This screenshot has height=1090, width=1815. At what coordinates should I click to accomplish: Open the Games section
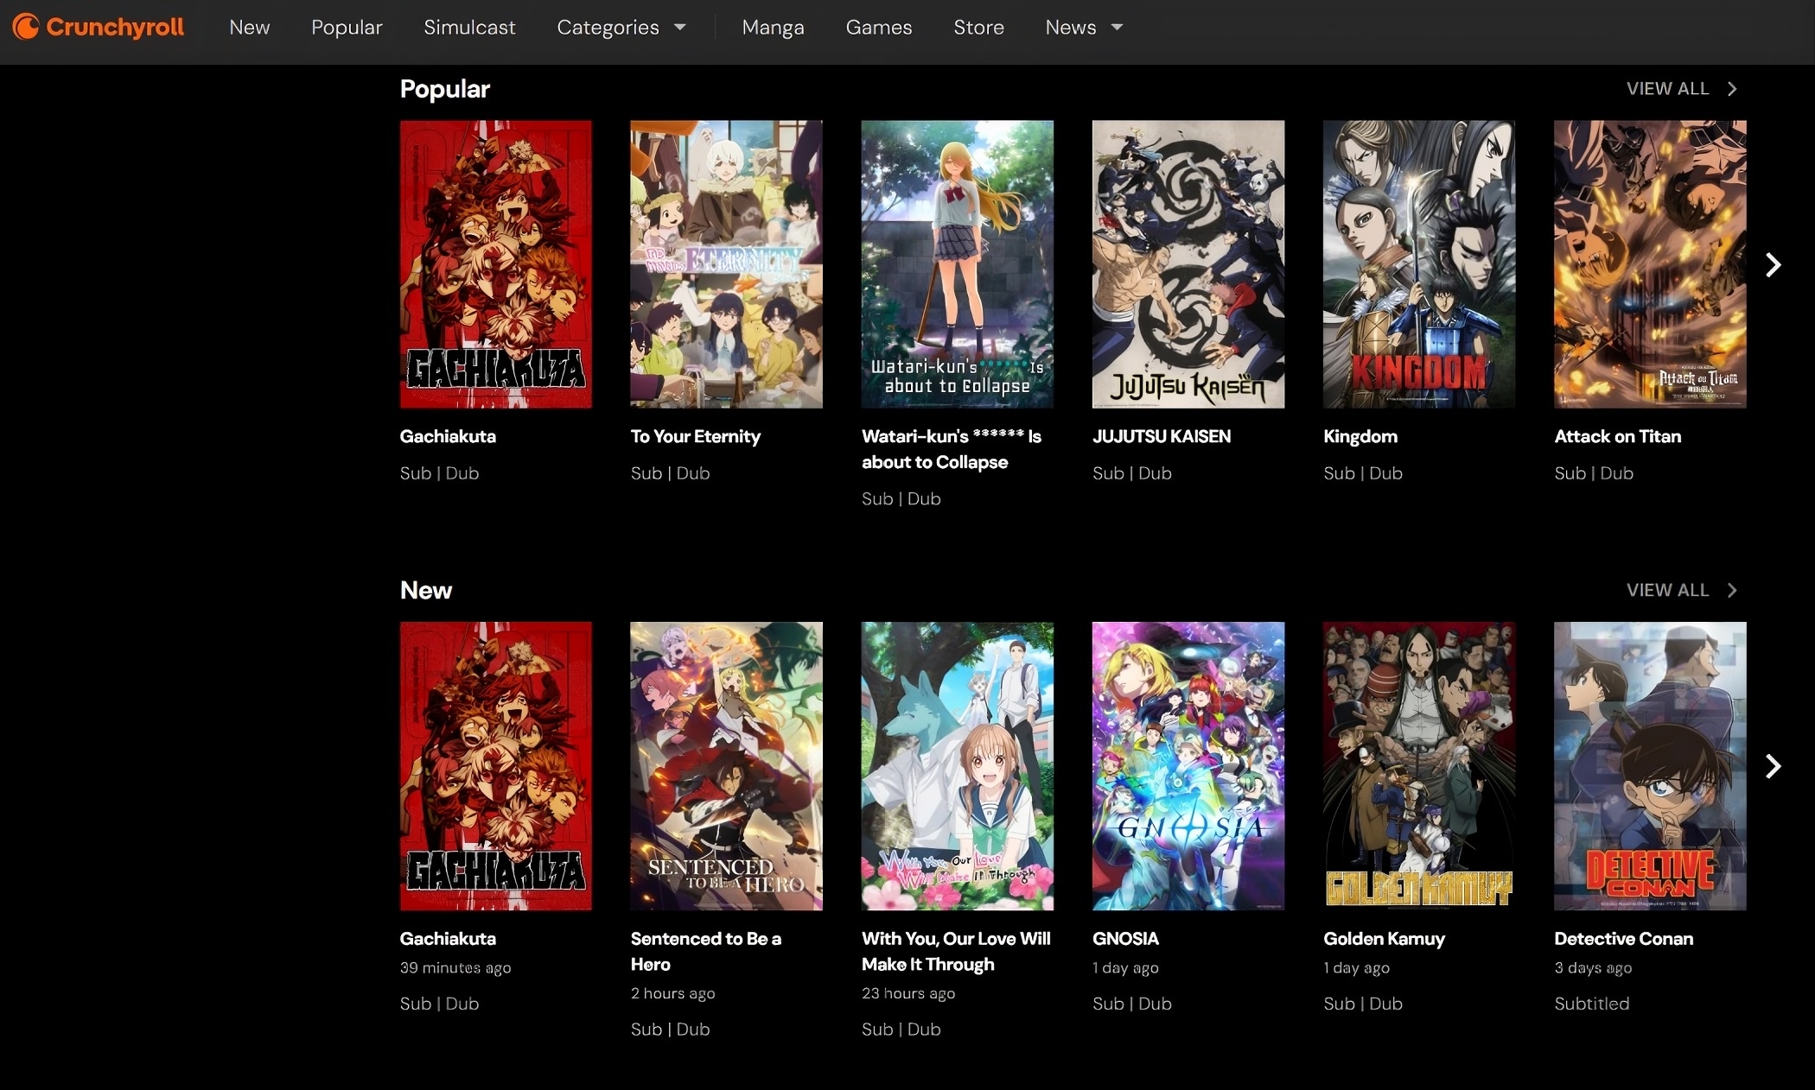point(879,28)
